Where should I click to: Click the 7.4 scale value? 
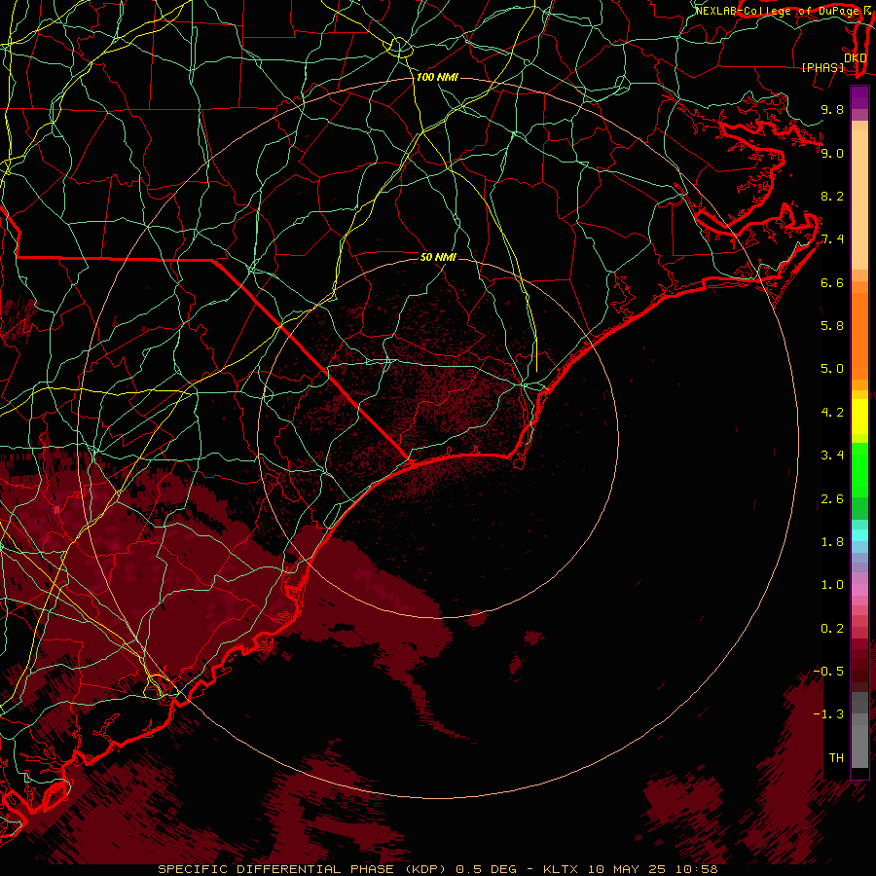832,239
